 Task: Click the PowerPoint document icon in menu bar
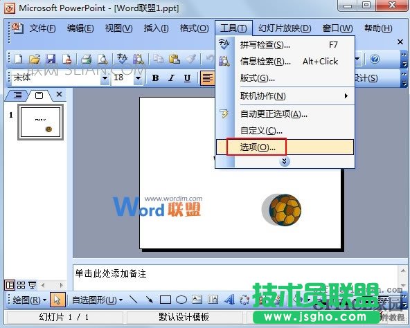(x=17, y=28)
